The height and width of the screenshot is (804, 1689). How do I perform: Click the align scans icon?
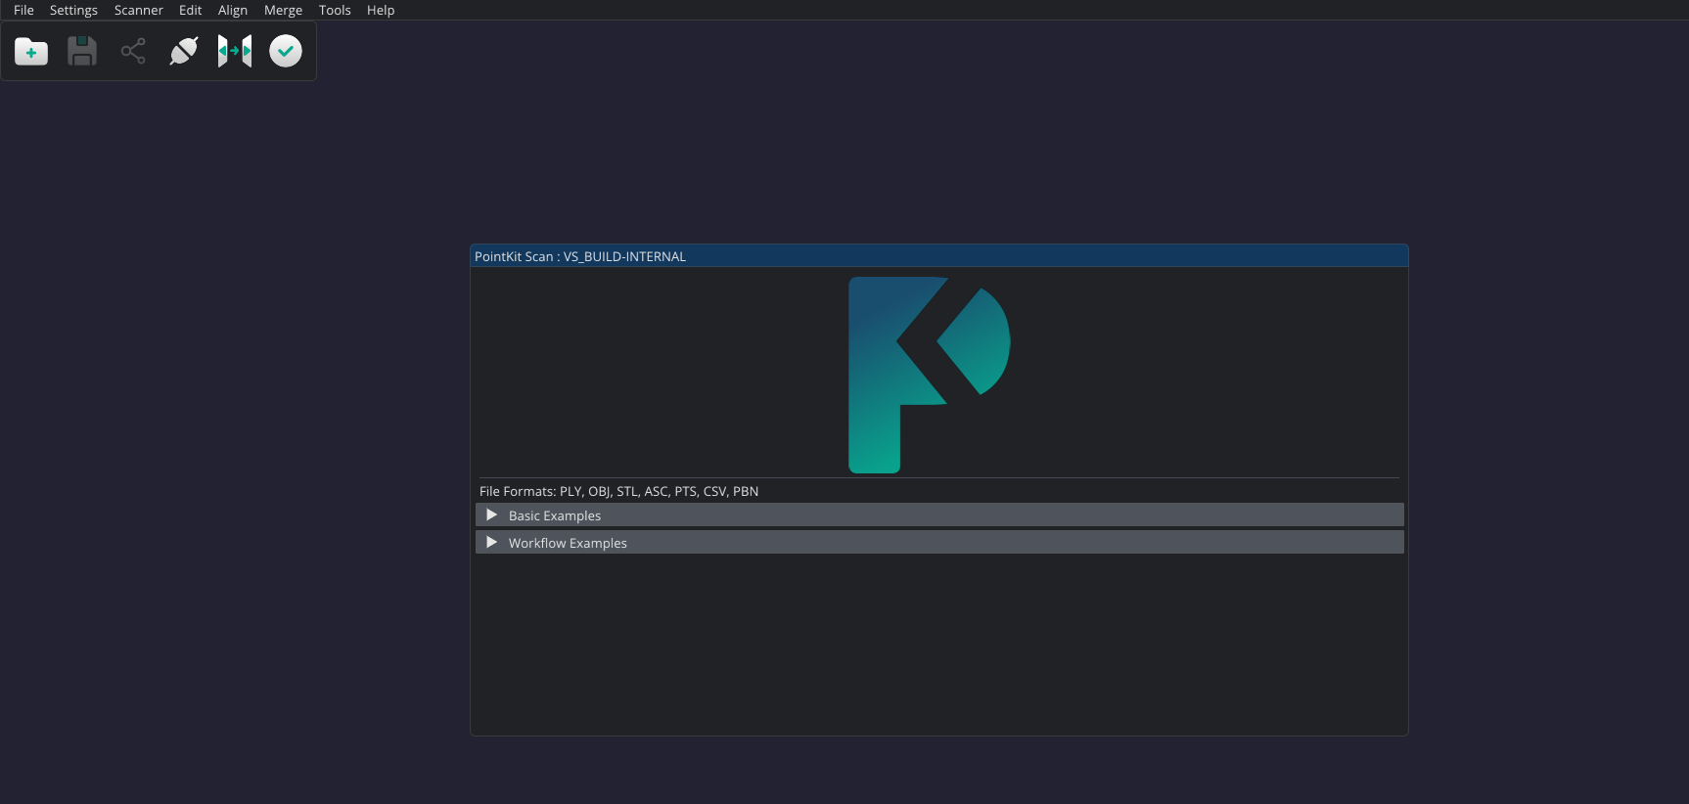[x=235, y=51]
